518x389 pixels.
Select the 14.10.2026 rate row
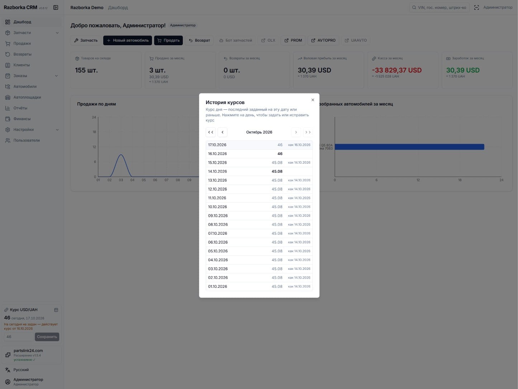(259, 172)
